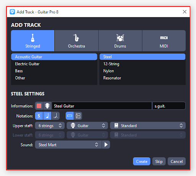The image size is (196, 176).
Task: Switch to the Orchestra category tab
Action: (77, 41)
